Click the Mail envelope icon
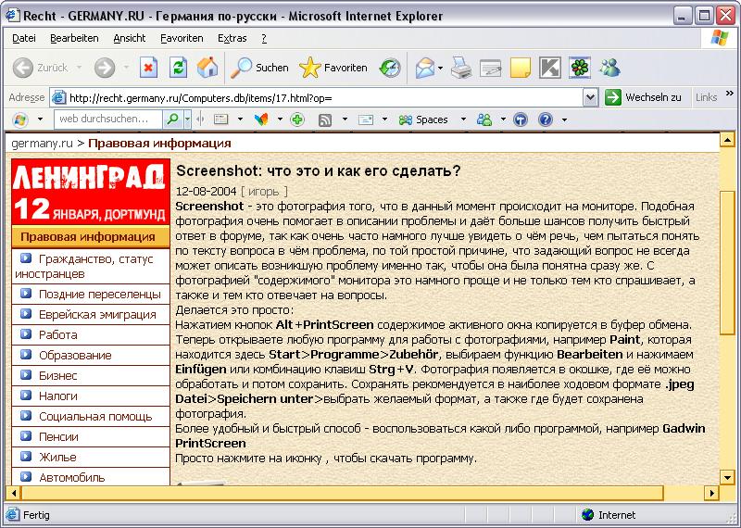The width and height of the screenshot is (741, 528). (x=424, y=68)
